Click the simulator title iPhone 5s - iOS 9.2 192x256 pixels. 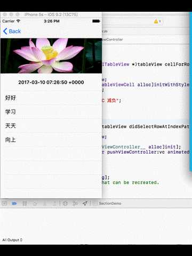click(51, 14)
